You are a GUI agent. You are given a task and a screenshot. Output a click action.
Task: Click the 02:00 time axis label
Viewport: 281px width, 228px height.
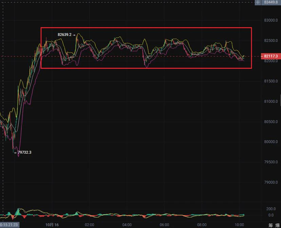pos(90,225)
